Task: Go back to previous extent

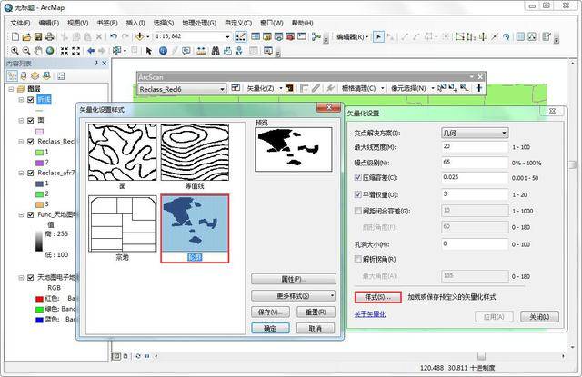Action: point(91,51)
